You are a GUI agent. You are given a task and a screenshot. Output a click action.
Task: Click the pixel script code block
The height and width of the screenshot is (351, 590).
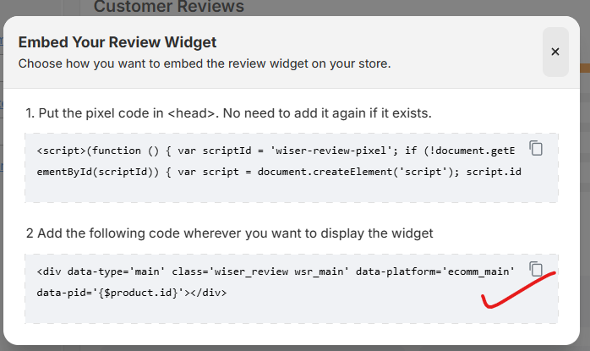(x=279, y=182)
